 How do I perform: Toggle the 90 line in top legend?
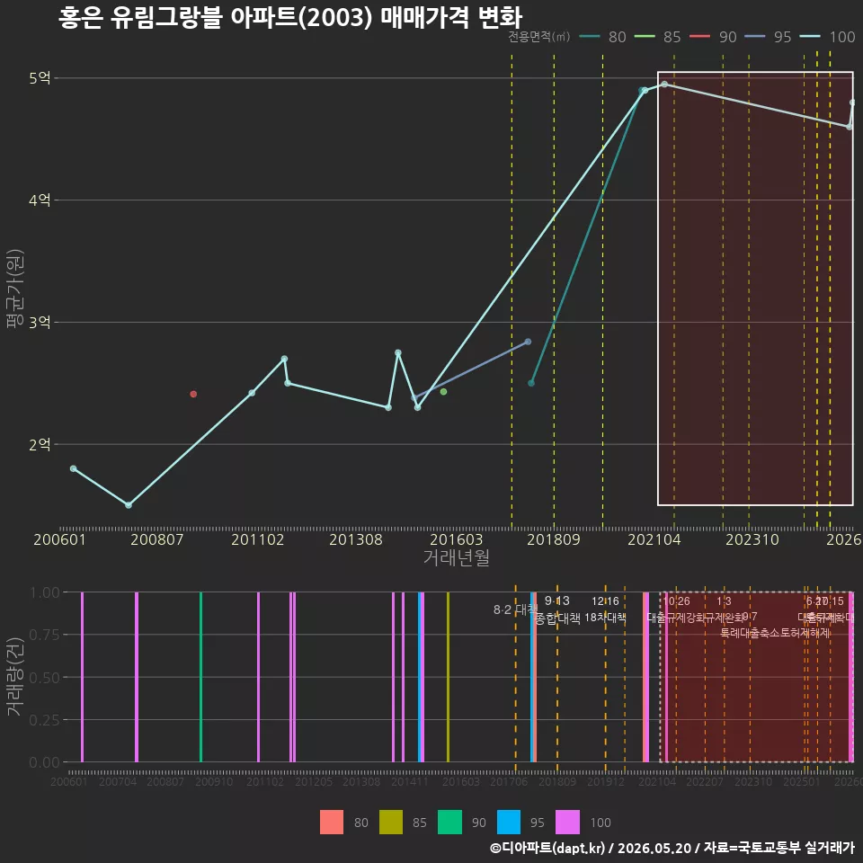[x=713, y=37]
